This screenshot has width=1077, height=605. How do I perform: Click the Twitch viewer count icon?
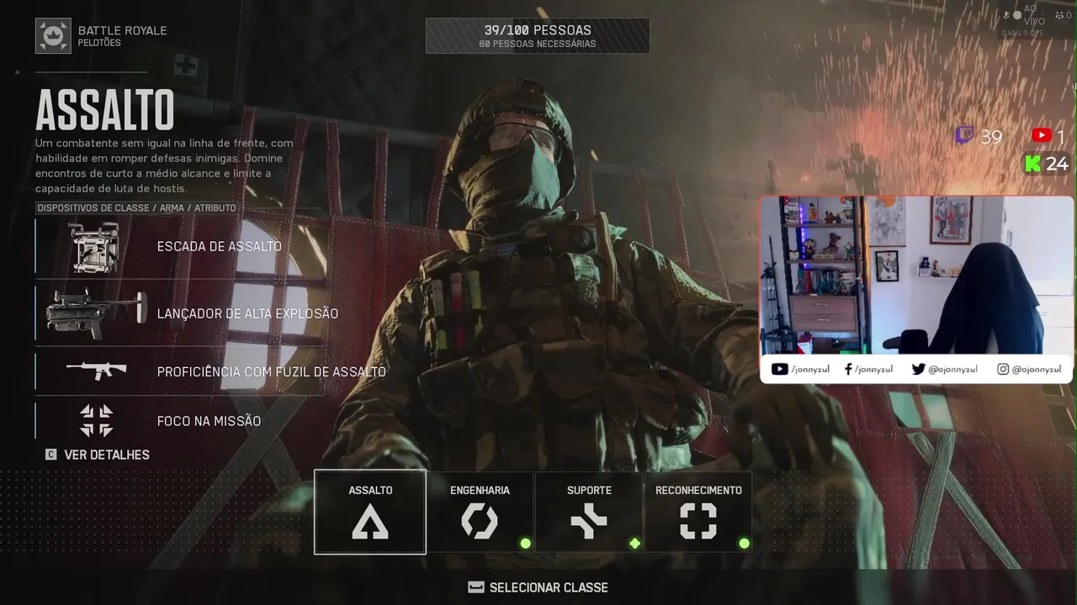pyautogui.click(x=965, y=136)
